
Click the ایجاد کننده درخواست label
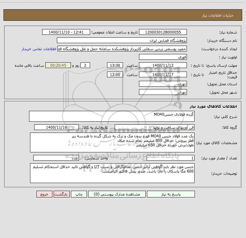pyautogui.click(x=219, y=49)
